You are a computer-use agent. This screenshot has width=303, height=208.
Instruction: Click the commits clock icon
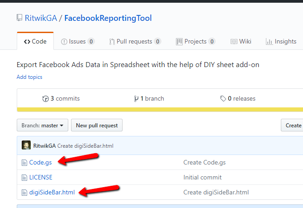(x=45, y=99)
